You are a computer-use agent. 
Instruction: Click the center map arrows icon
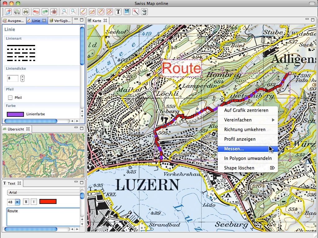(54, 12)
